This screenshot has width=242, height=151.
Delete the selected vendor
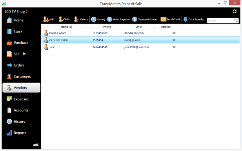[81, 20]
